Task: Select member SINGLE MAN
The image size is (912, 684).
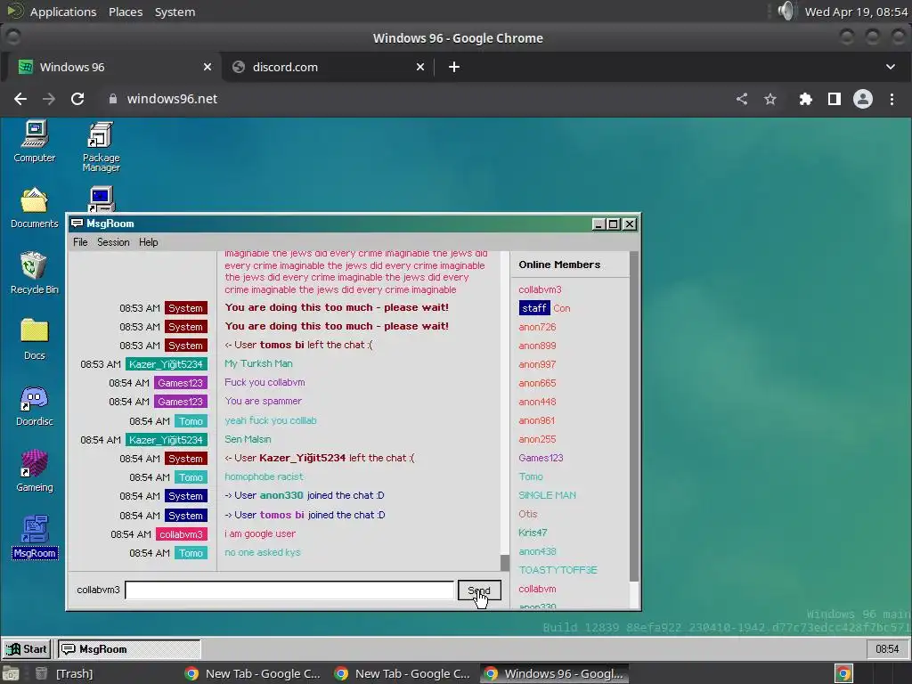Action: [548, 495]
